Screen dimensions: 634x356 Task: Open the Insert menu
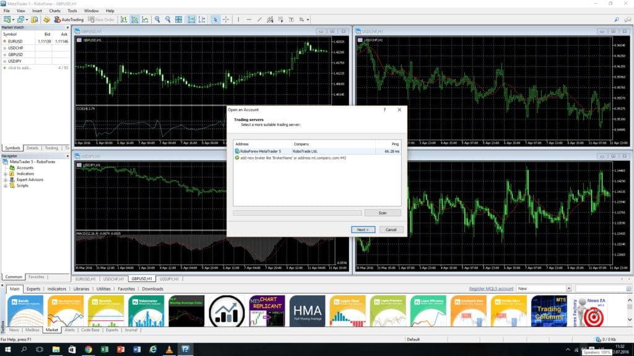tap(37, 11)
